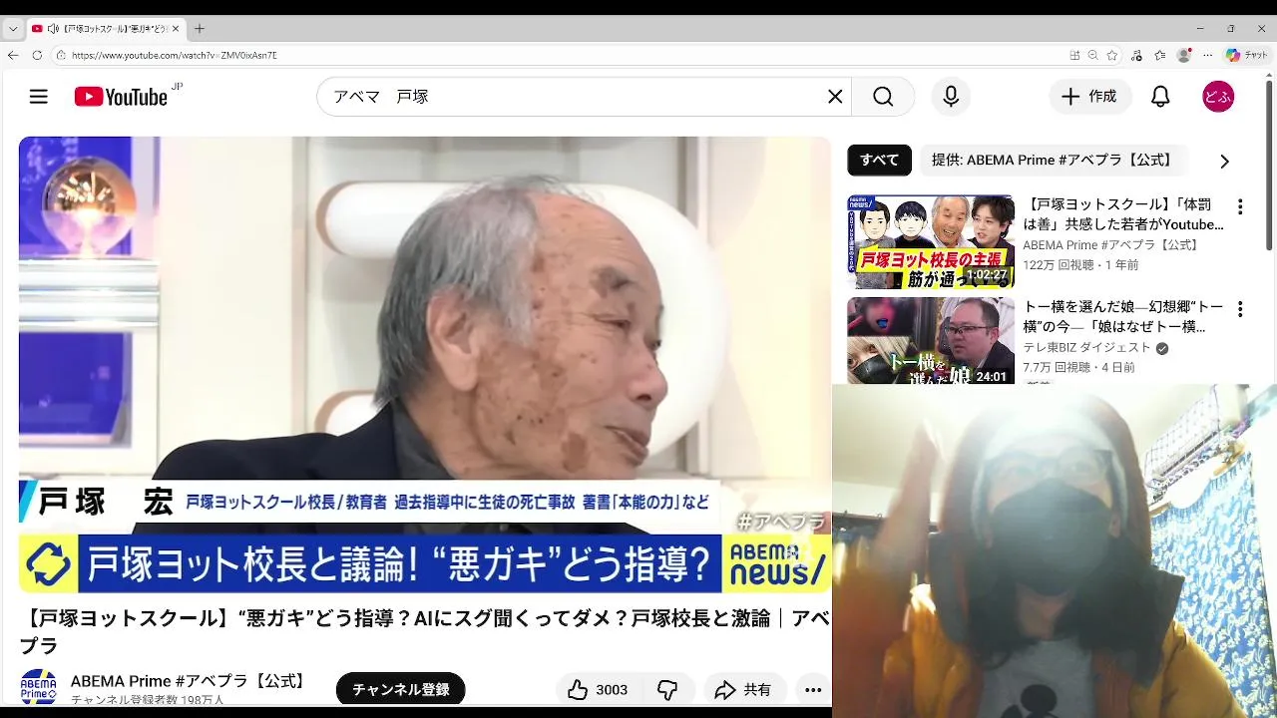1277x718 pixels.
Task: Dislike the video with thumbs down
Action: pyautogui.click(x=667, y=690)
